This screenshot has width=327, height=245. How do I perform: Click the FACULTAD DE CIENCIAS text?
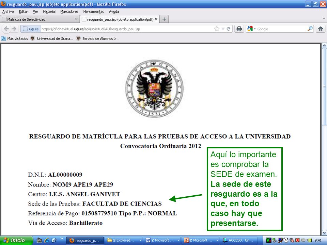pos(122,204)
